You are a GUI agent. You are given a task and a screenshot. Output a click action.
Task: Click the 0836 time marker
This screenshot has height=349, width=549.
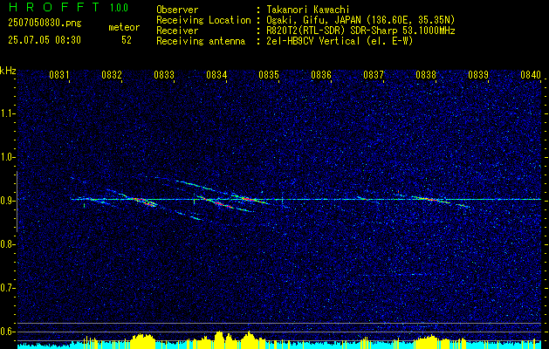pyautogui.click(x=321, y=74)
